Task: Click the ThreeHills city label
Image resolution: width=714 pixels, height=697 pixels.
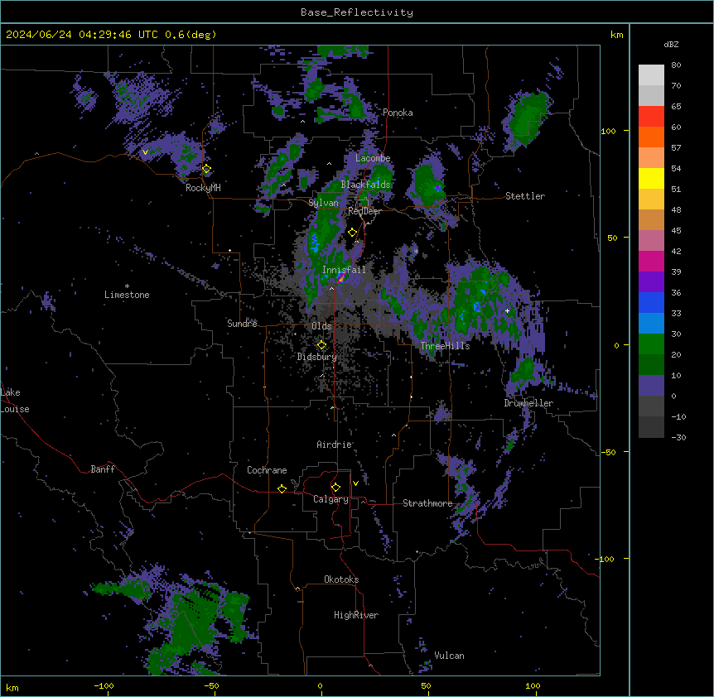Action: [x=445, y=346]
